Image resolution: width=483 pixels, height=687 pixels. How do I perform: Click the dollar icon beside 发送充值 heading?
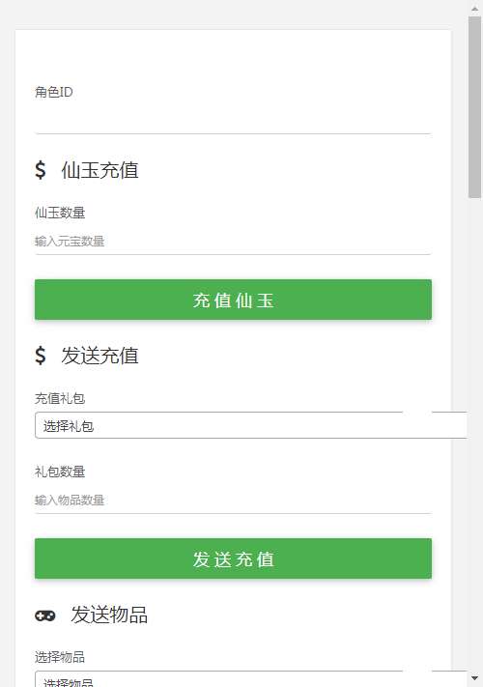click(41, 356)
